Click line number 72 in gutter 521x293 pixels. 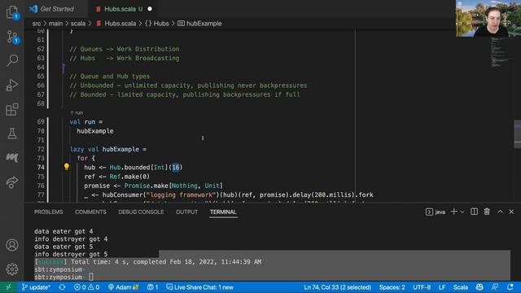[x=41, y=149]
